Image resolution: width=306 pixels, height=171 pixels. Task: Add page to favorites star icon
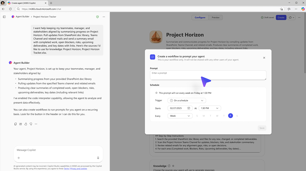281,9
